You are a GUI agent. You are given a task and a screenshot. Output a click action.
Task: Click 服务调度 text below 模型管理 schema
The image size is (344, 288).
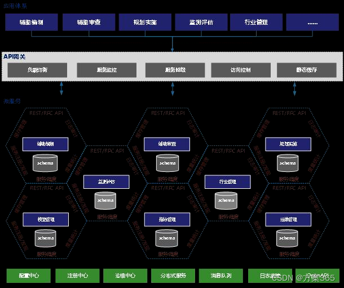point(46,254)
